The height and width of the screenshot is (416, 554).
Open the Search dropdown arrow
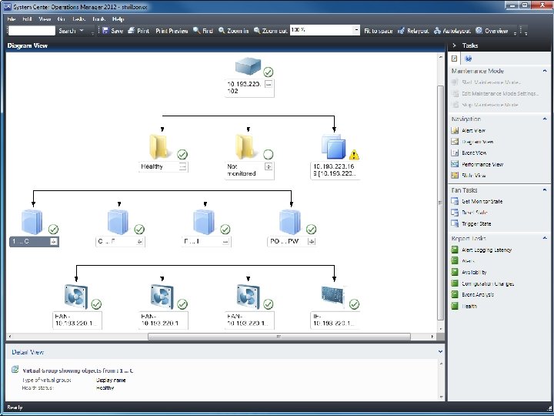[82, 30]
